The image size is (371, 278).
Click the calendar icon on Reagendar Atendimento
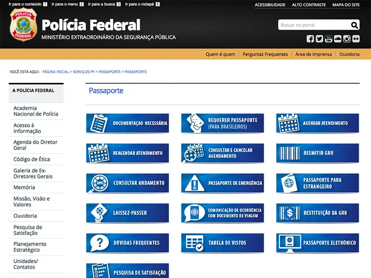pyautogui.click(x=98, y=153)
